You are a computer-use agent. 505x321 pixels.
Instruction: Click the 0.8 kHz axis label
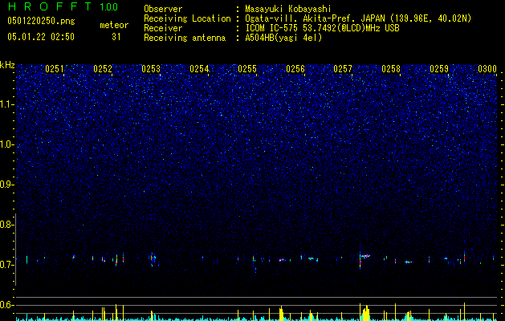tap(7, 225)
